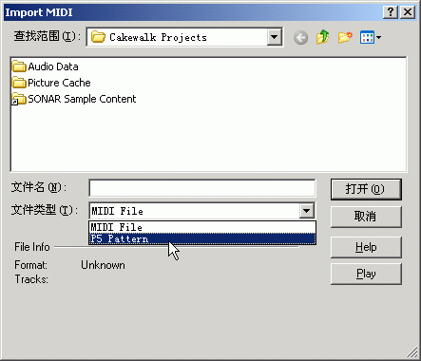This screenshot has height=361, width=421.
Task: Expand the look-in folder dropdown
Action: pyautogui.click(x=274, y=37)
